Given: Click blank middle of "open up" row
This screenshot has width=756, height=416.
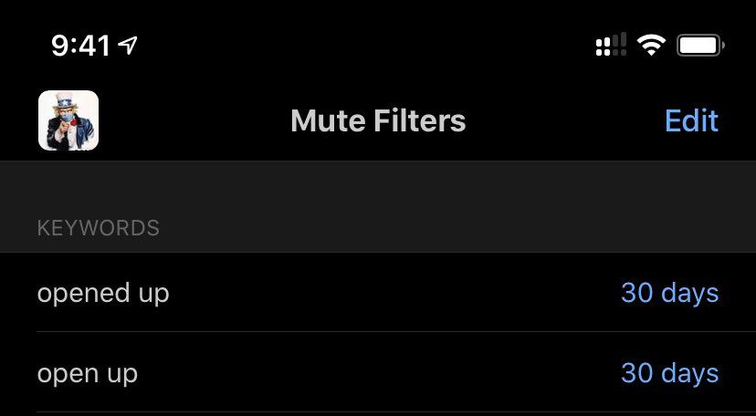Looking at the screenshot, I should pyautogui.click(x=383, y=374).
